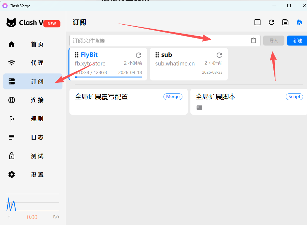Click the square icon in subscription header
This screenshot has width=307, height=225.
257,22
